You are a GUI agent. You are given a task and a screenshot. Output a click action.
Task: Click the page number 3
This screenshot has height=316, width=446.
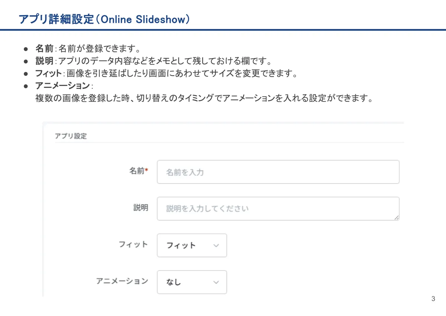433,299
